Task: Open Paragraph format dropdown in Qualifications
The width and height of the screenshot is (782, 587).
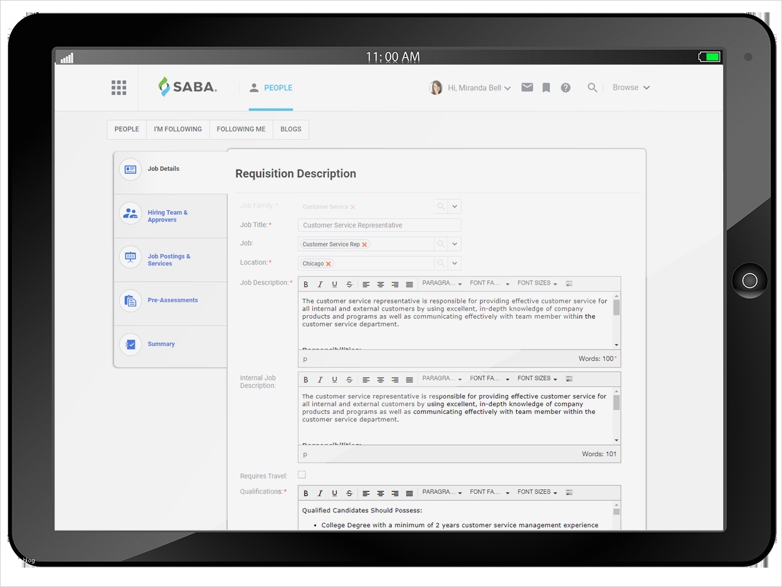Action: 442,492
